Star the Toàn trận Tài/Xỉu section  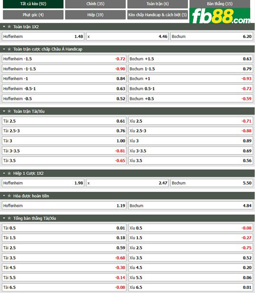(9, 111)
